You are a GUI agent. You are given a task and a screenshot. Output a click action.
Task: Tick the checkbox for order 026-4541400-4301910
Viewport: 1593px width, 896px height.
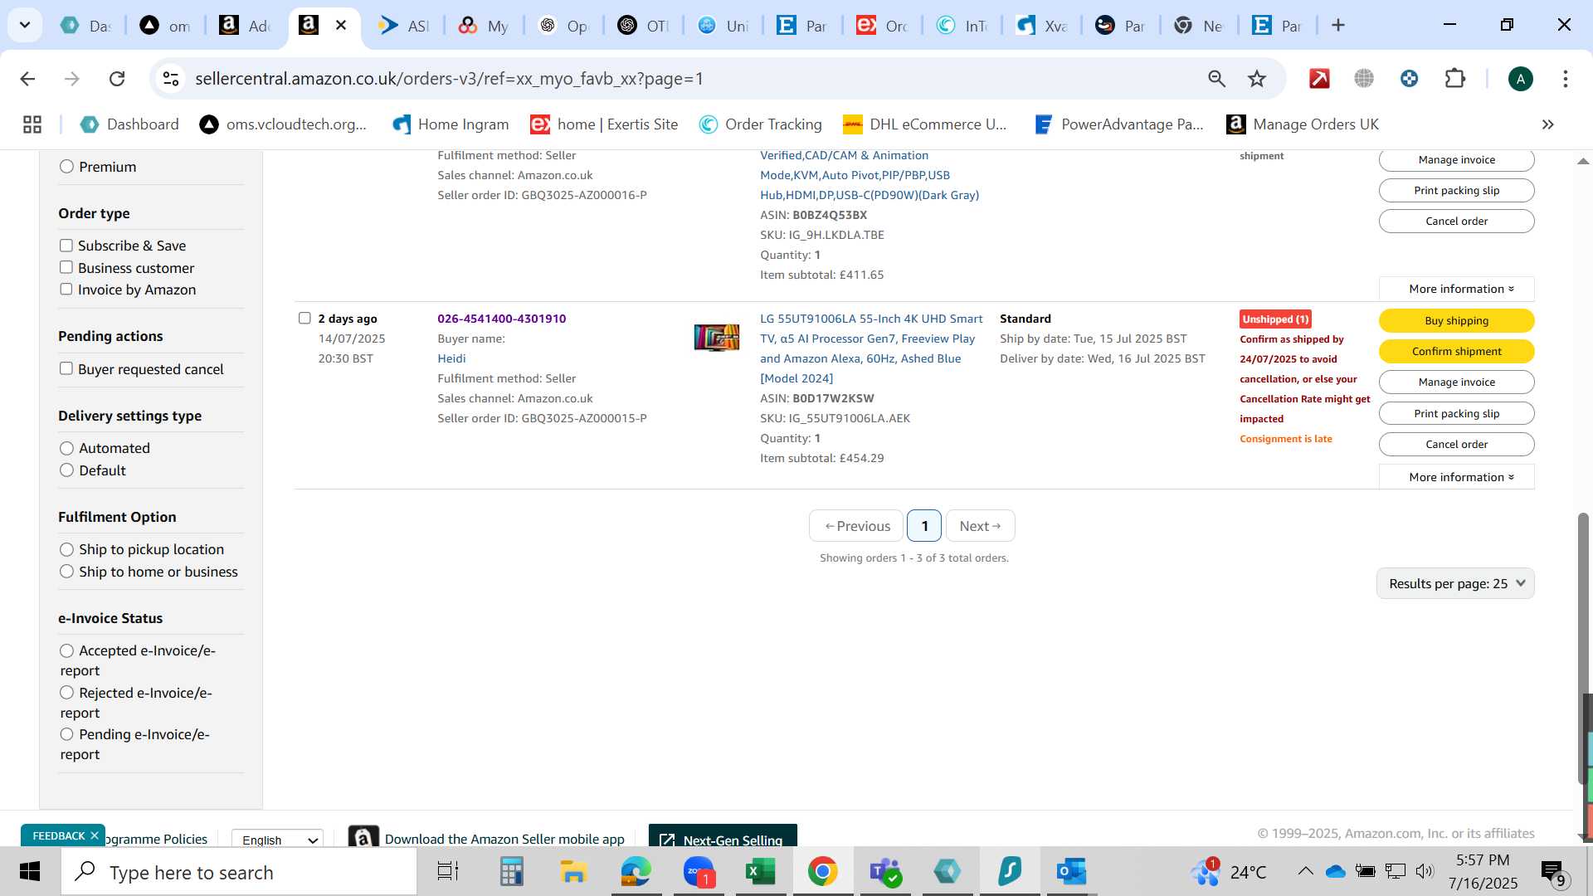tap(304, 319)
